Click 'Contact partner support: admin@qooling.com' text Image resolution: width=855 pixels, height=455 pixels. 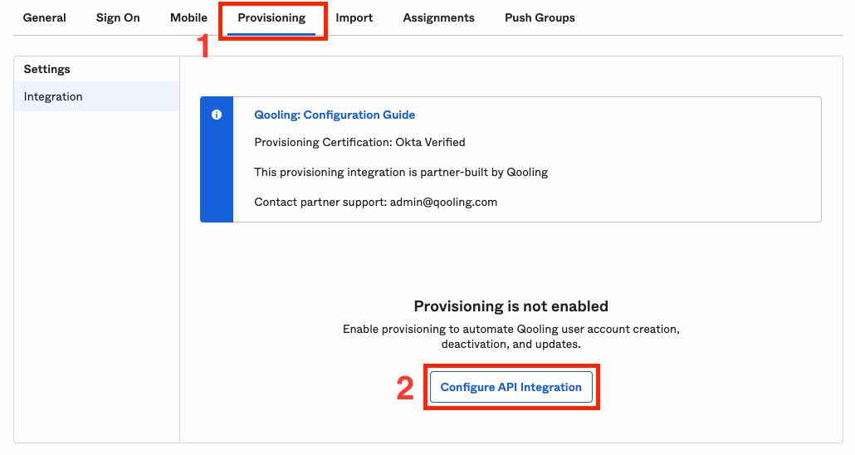coord(376,203)
